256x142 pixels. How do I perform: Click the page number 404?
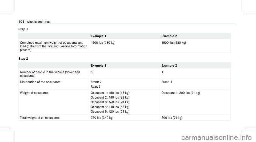tap(21, 22)
